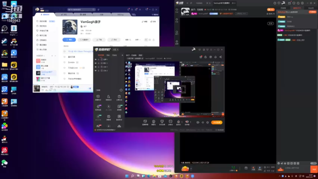Click previous track icon in music player bar
Screen dimensions: 318x179
coord(90,88)
